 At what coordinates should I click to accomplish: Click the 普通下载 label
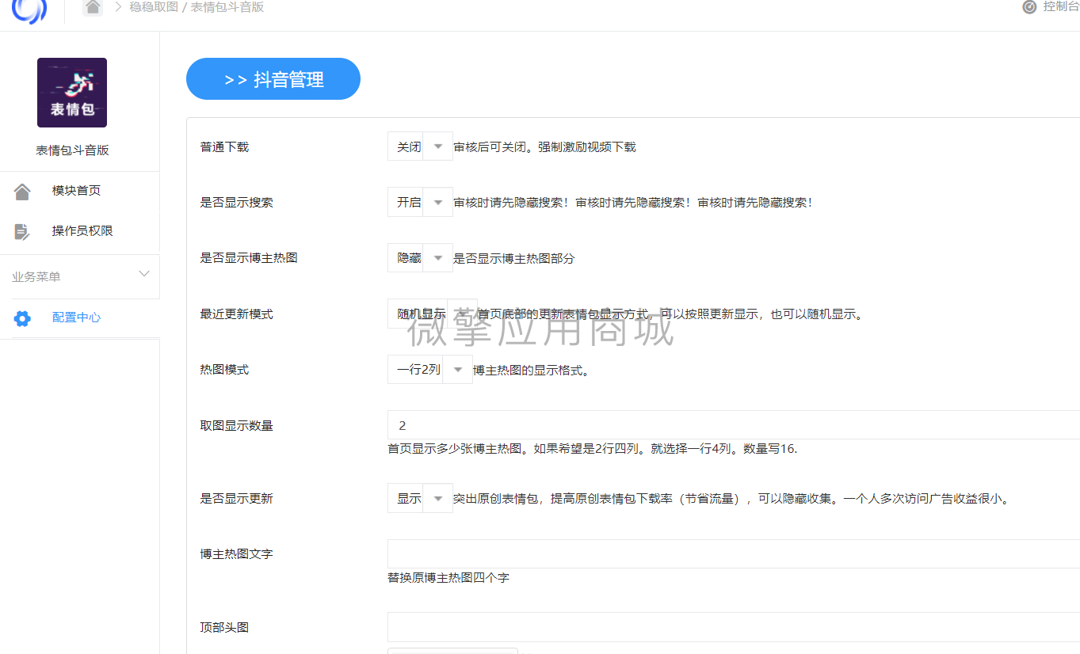[224, 147]
